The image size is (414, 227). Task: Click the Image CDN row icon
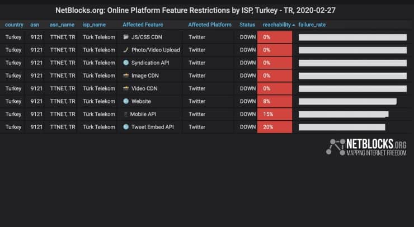(x=126, y=75)
